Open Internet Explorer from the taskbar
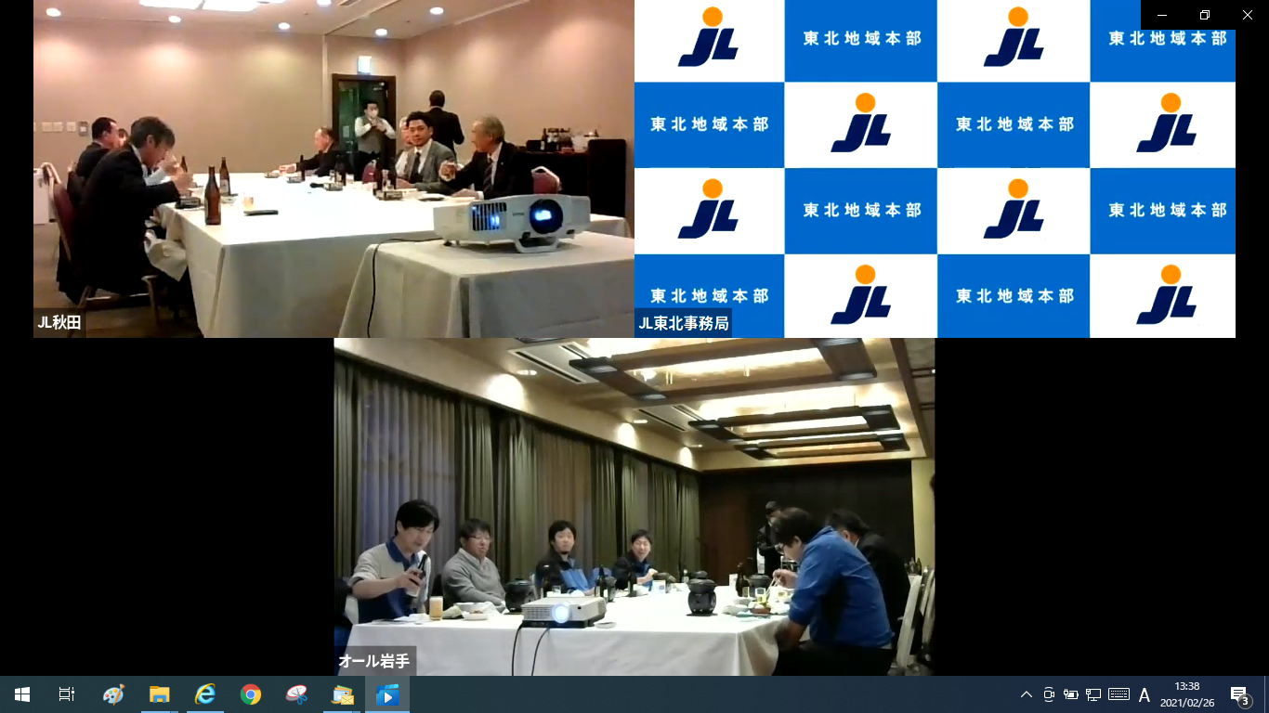Image resolution: width=1269 pixels, height=713 pixels. tap(205, 694)
